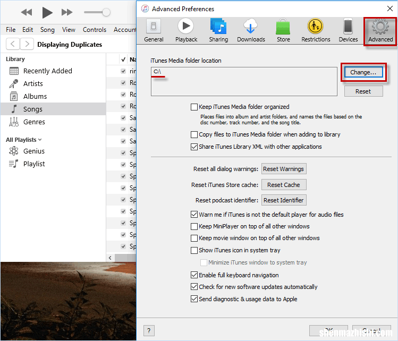Image resolution: width=398 pixels, height=341 pixels.
Task: Open the Edit menu
Action: coord(28,30)
